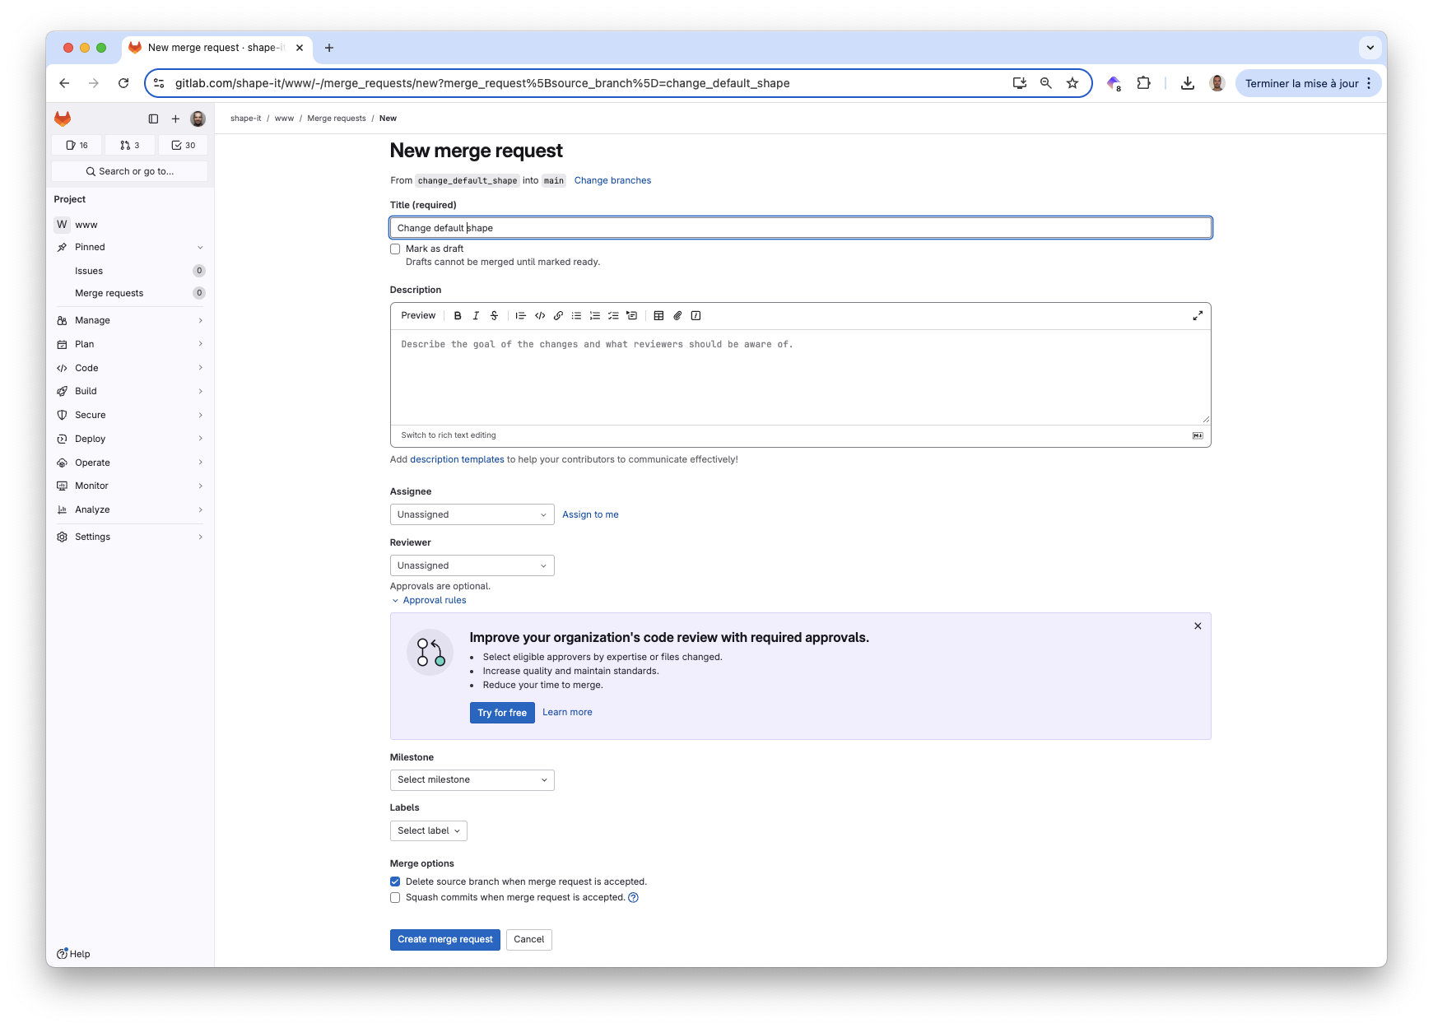
Task: Attach a file to the description
Action: 677,316
